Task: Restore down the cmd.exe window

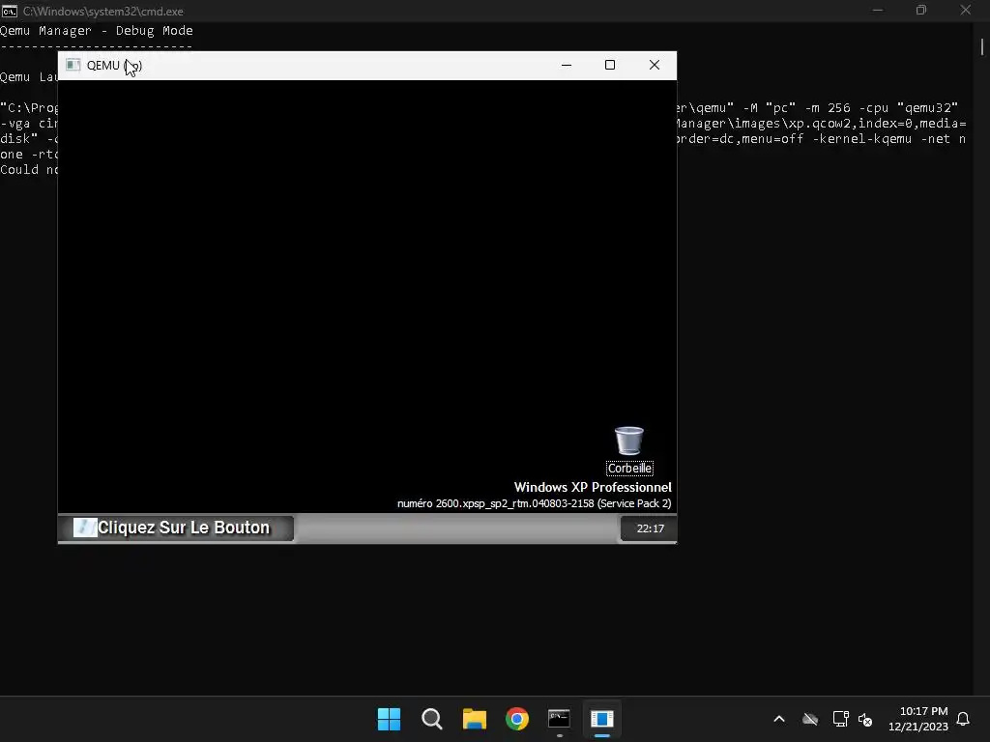Action: [x=921, y=10]
